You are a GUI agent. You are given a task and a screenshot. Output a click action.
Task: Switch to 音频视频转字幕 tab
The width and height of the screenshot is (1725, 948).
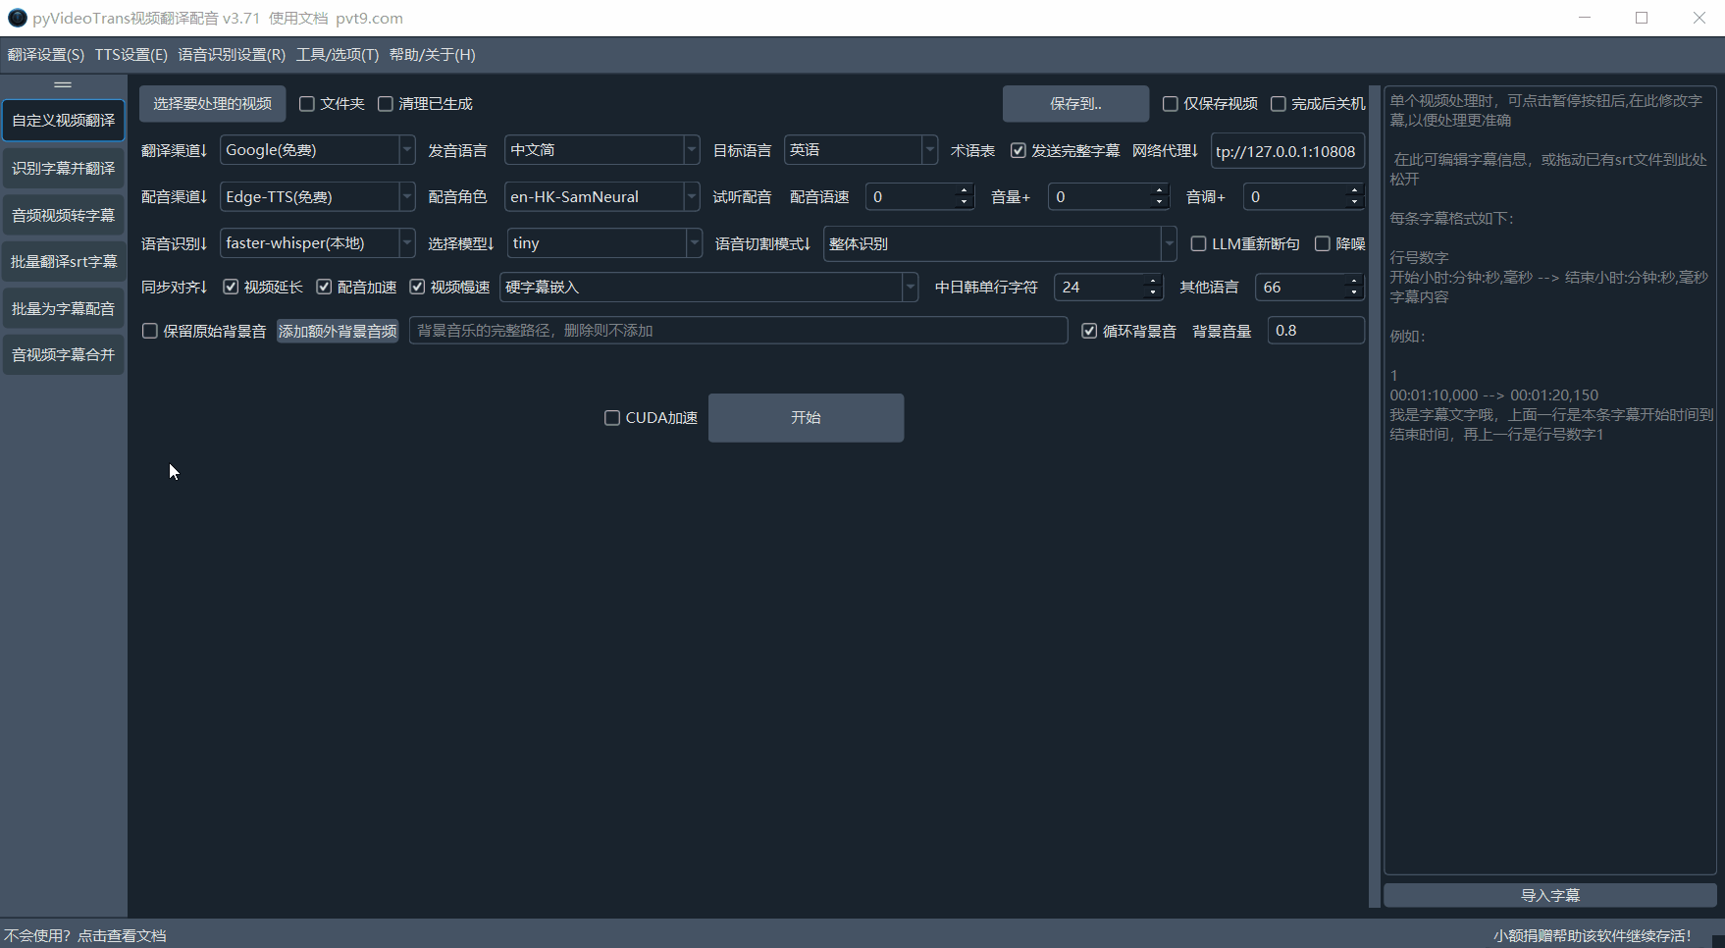click(64, 215)
